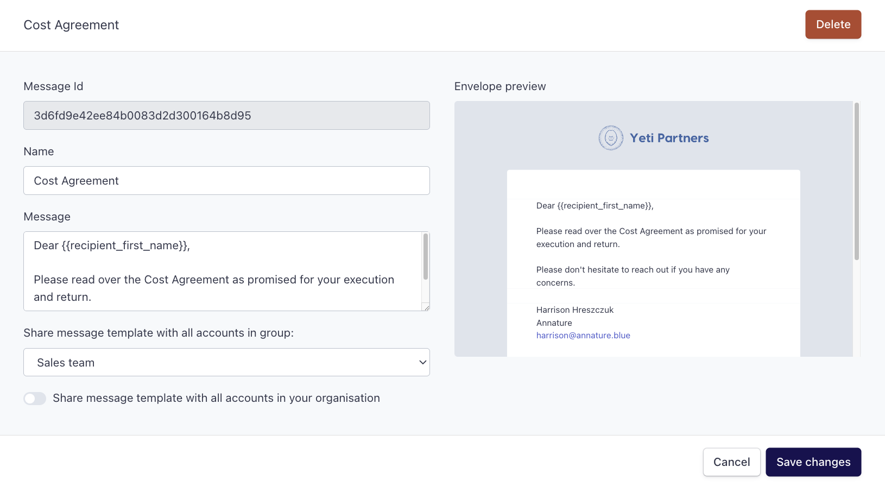Click the "Message Id" label
Viewport: 885px width, 486px height.
(x=53, y=86)
